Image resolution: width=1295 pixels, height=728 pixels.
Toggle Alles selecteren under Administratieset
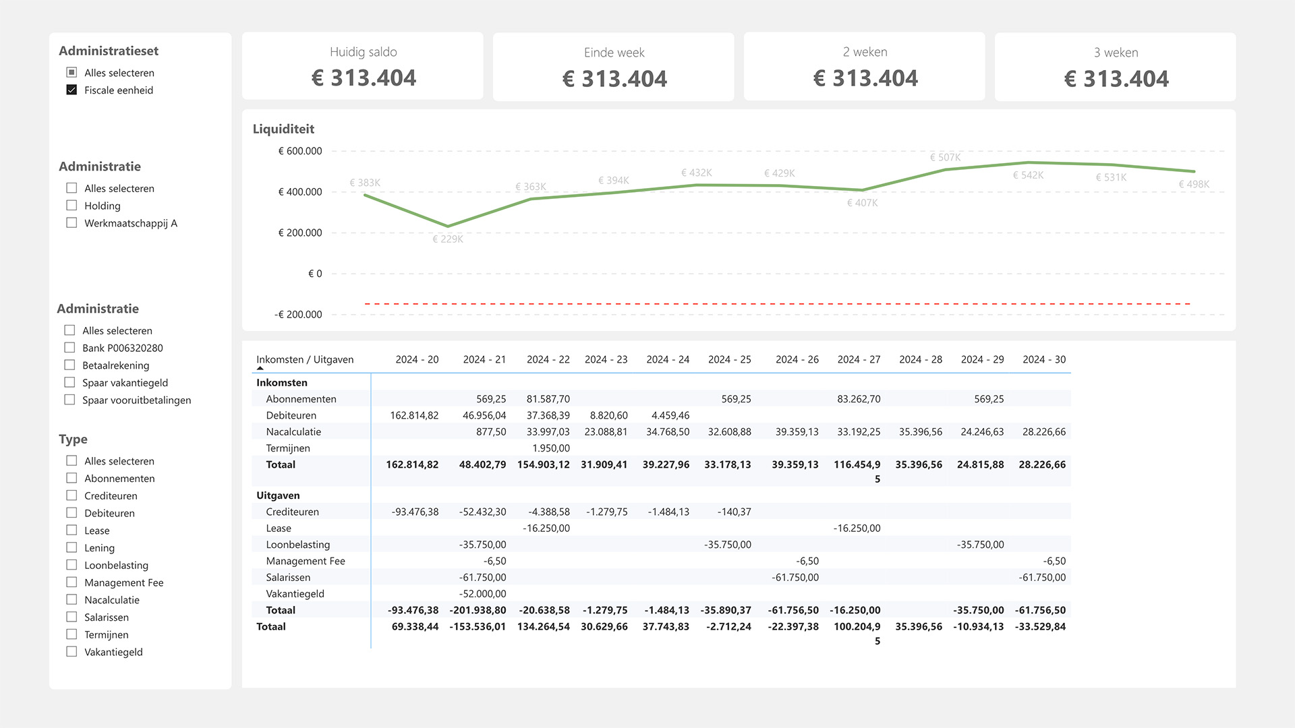pyautogui.click(x=71, y=72)
